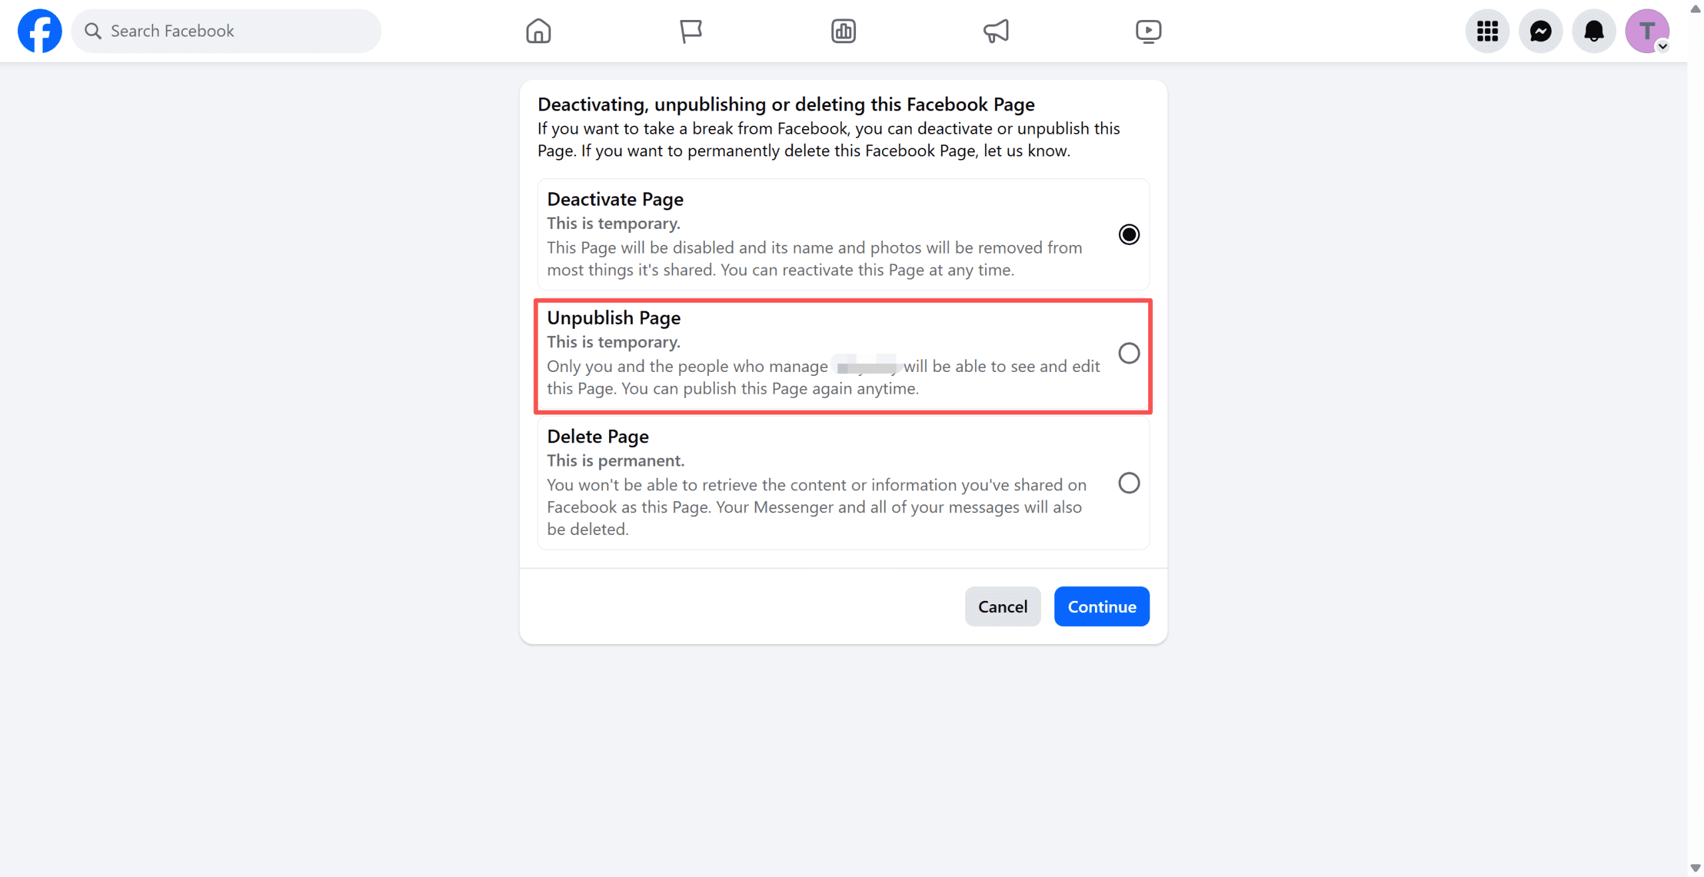Click the Delete Page option title
Image resolution: width=1704 pixels, height=877 pixels.
598,437
